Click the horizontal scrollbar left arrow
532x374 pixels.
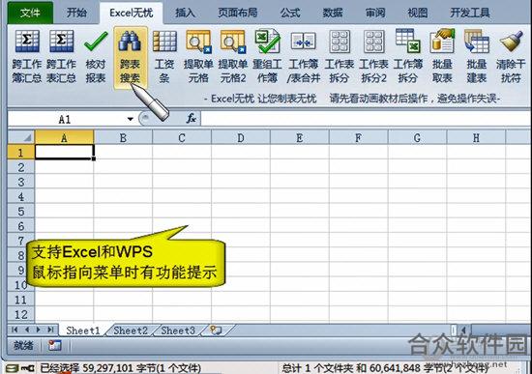click(x=463, y=330)
